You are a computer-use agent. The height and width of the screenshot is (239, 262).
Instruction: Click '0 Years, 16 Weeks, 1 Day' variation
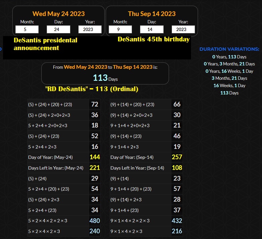[229, 71]
